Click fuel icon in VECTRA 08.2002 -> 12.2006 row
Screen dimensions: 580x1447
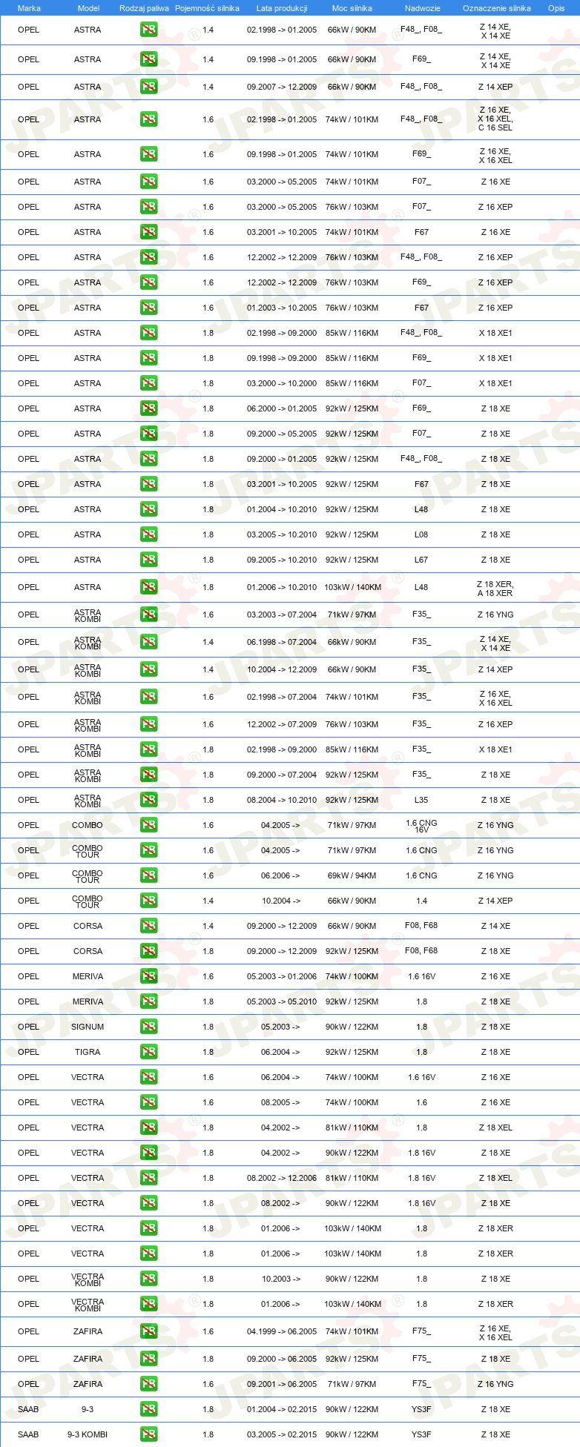pyautogui.click(x=148, y=1177)
